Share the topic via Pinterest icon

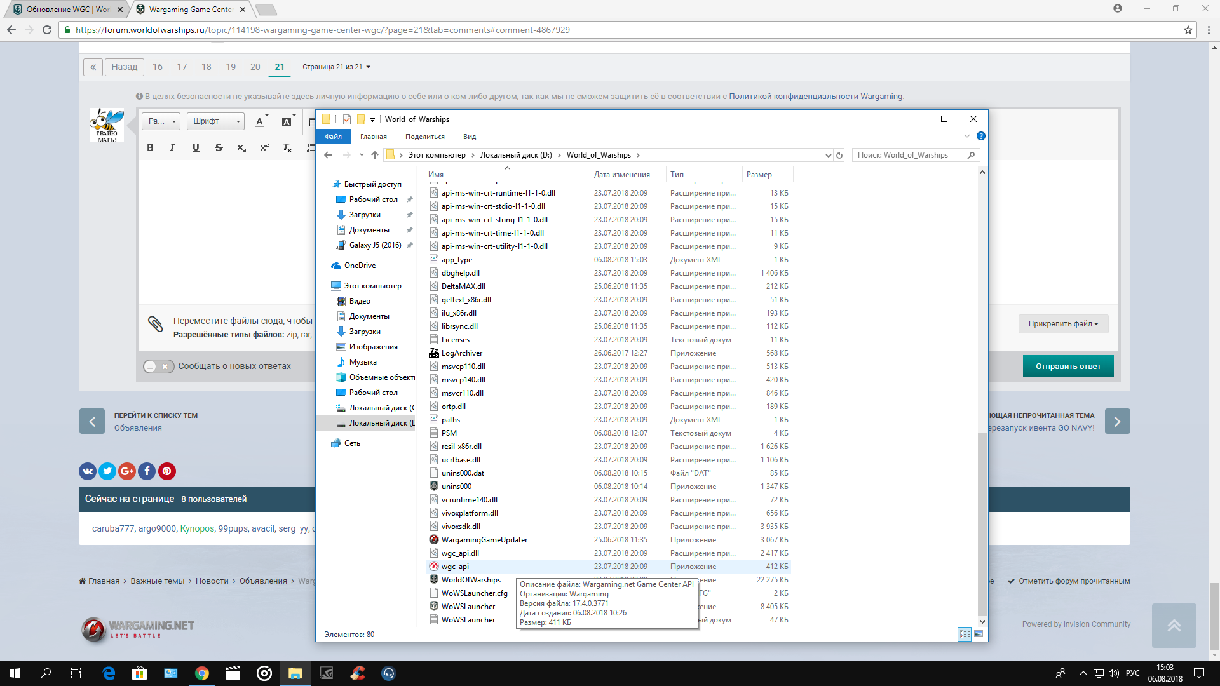click(167, 471)
